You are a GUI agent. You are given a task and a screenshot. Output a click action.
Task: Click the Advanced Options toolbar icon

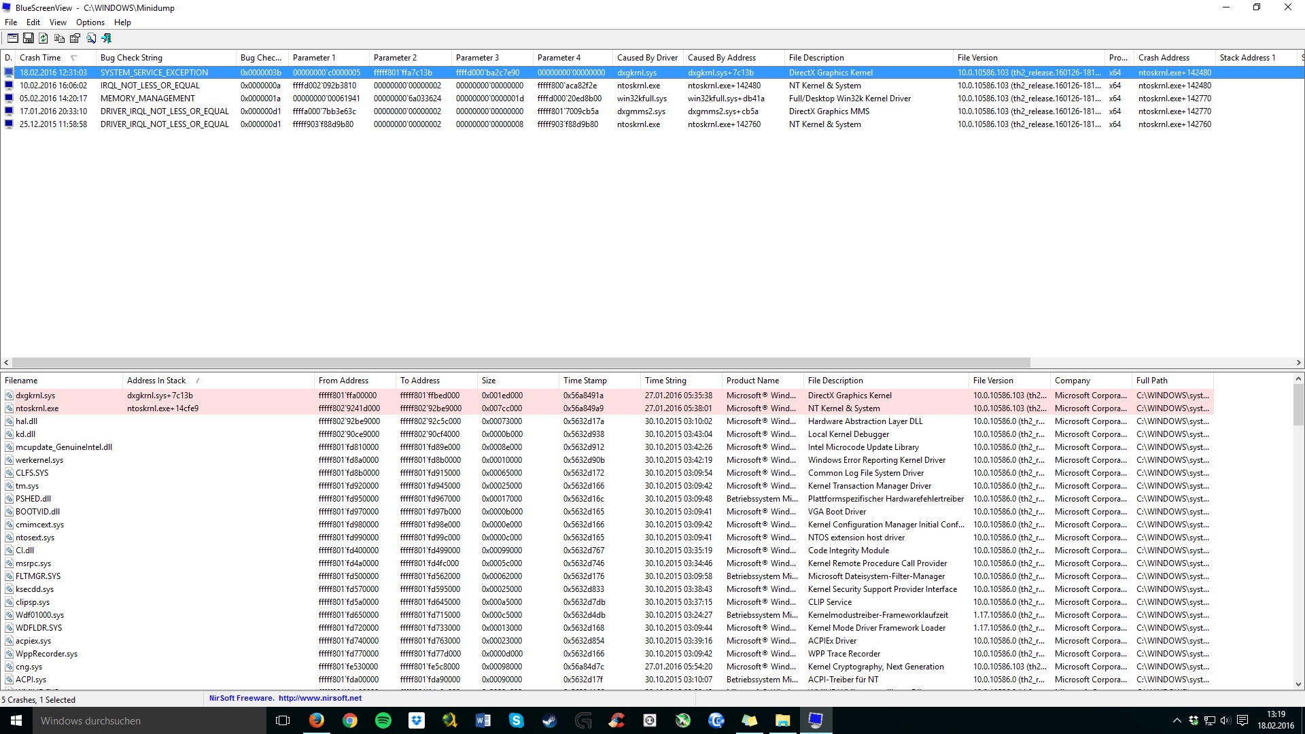(x=12, y=39)
